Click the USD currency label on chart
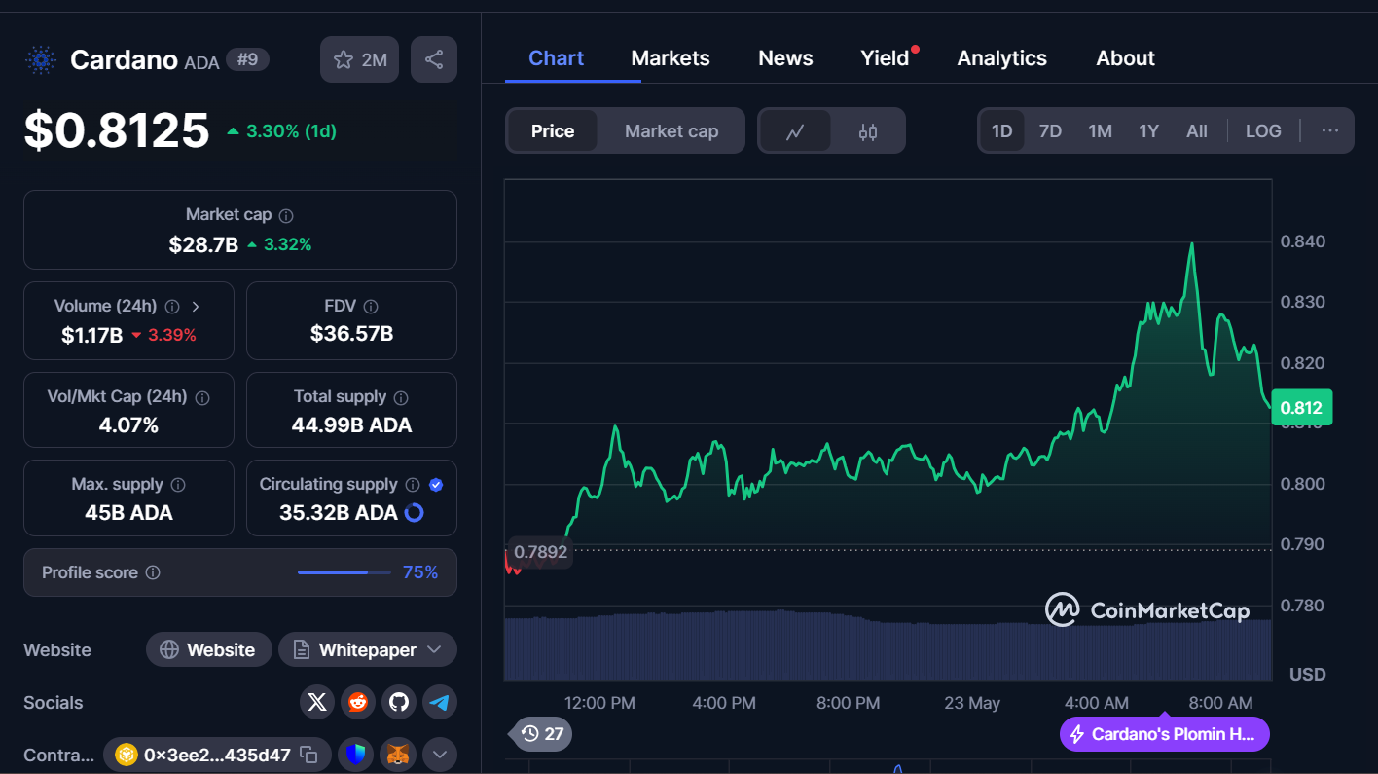 pos(1308,674)
